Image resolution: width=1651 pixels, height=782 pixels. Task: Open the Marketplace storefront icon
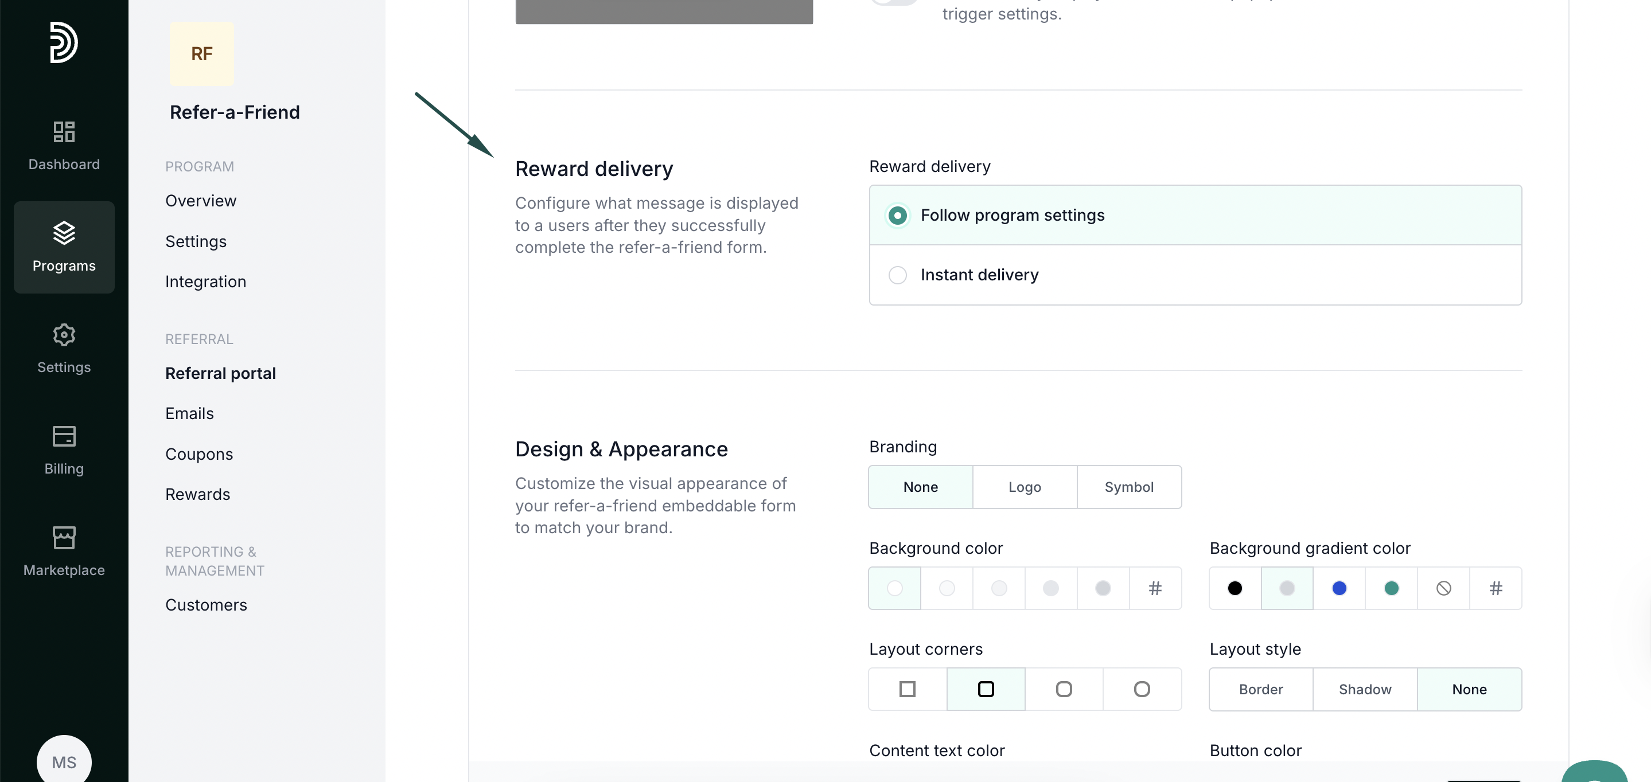(x=64, y=537)
